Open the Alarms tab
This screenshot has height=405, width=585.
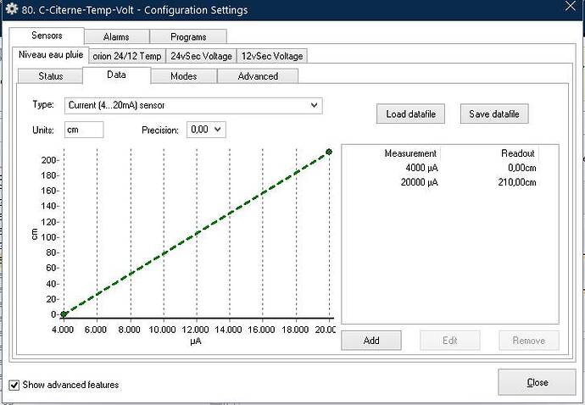[x=116, y=37]
